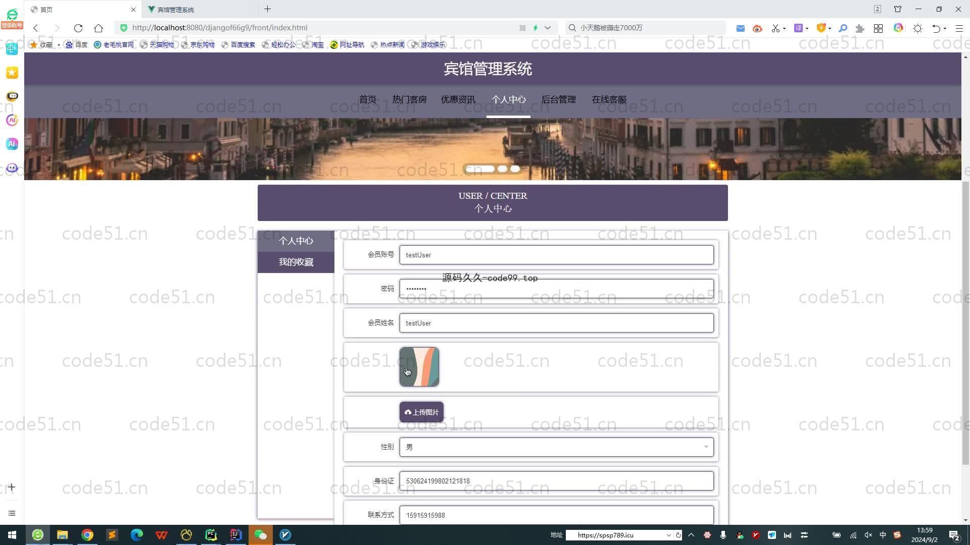
Task: Click the yellow star icon in left sidebar
Action: [12, 73]
